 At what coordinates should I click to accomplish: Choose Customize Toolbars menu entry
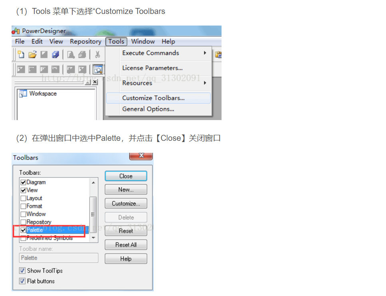coord(158,98)
